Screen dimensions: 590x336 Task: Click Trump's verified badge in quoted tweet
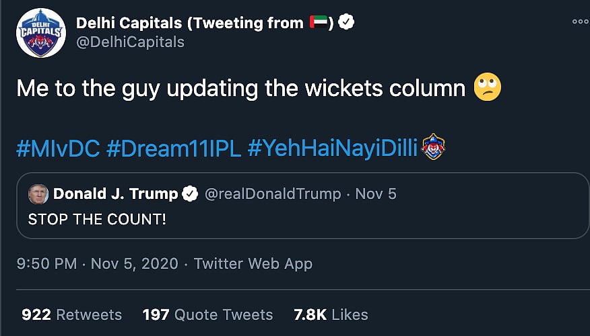tap(191, 194)
